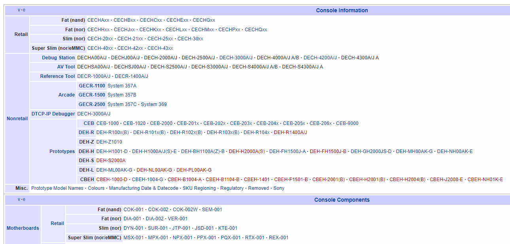Open the Sony misc link

pyautogui.click(x=279, y=188)
